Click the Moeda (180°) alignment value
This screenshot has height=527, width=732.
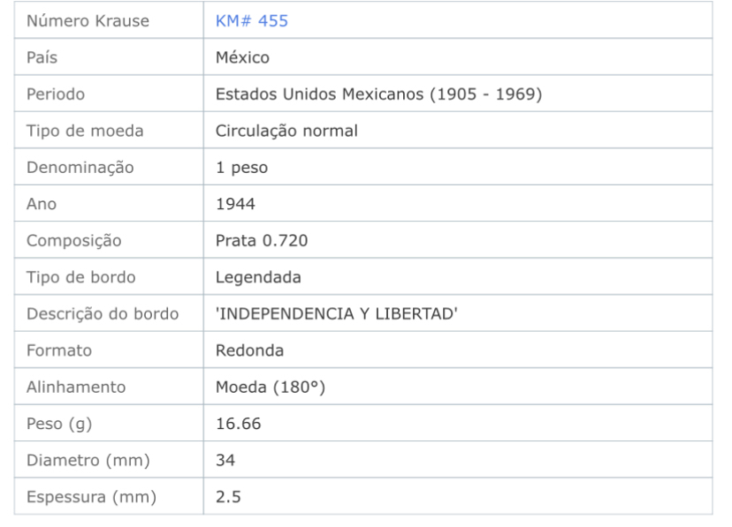coord(271,388)
